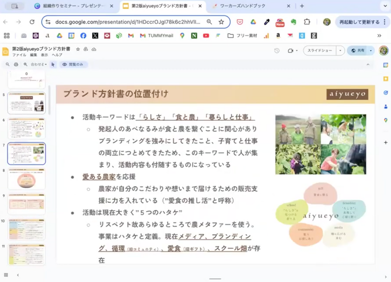Select the arrow cursor tool
Screen dimensions: 391x282
(53, 64)
